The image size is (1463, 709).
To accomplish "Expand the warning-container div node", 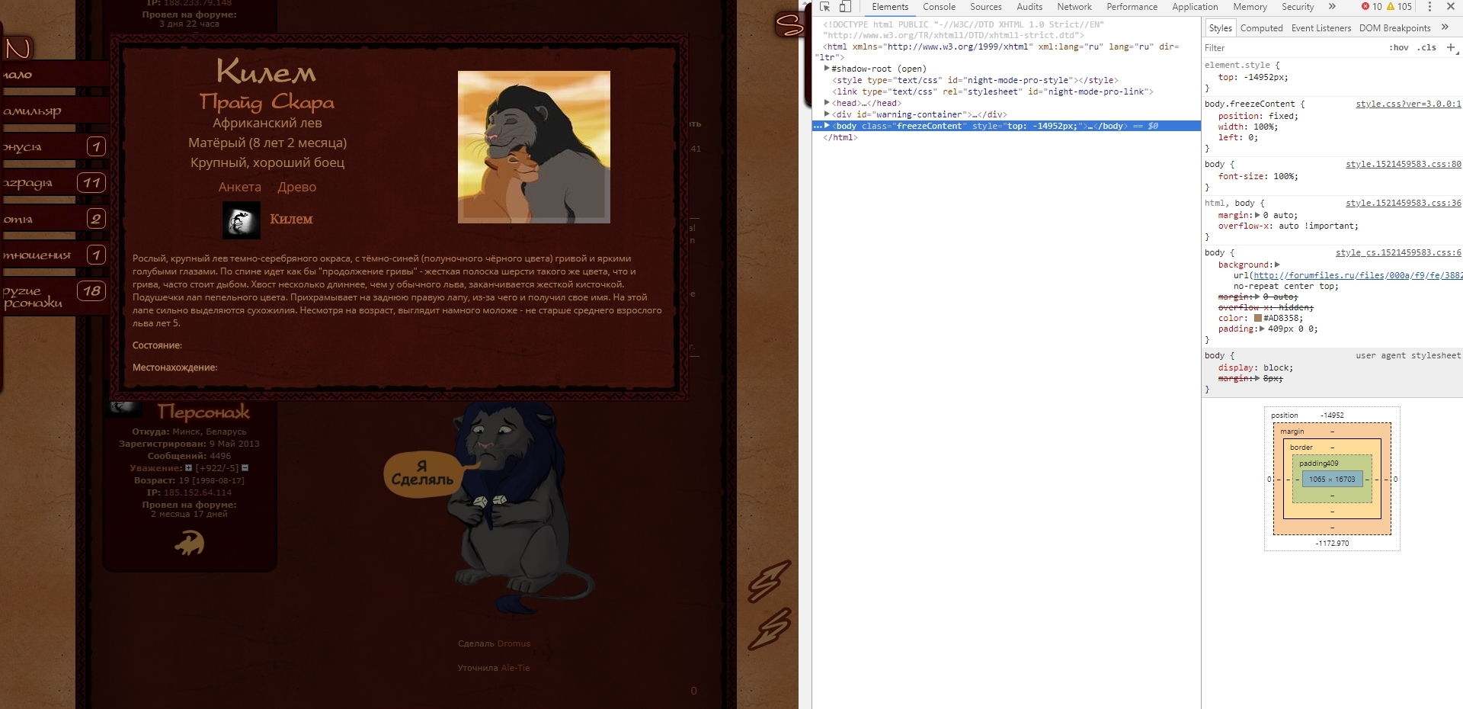I will 827,114.
